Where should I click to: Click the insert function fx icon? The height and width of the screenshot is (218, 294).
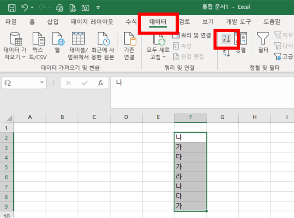tap(100, 83)
